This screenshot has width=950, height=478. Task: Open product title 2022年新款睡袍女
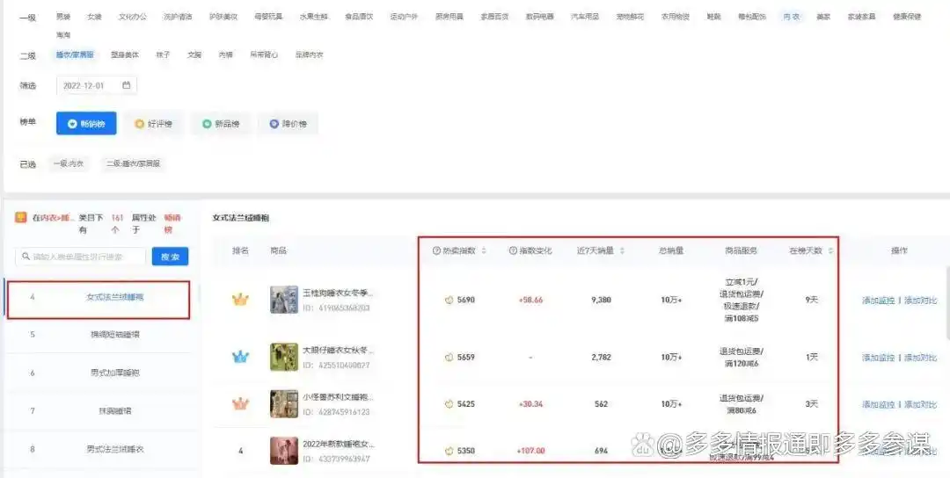click(338, 445)
